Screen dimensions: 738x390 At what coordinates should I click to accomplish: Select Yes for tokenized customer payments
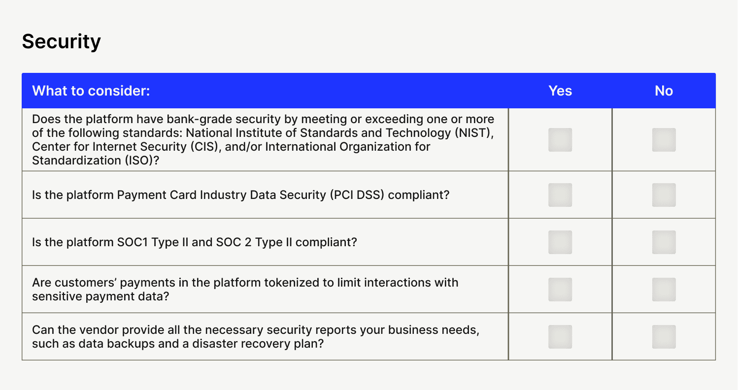point(560,290)
